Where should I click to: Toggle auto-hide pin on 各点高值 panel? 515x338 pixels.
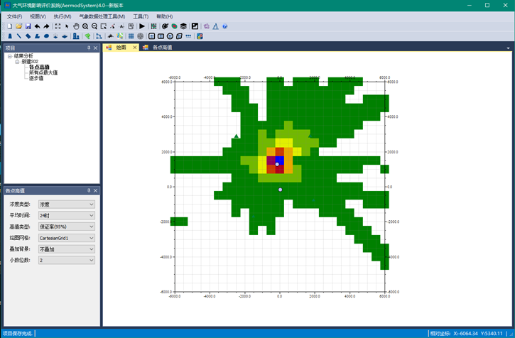[89, 190]
